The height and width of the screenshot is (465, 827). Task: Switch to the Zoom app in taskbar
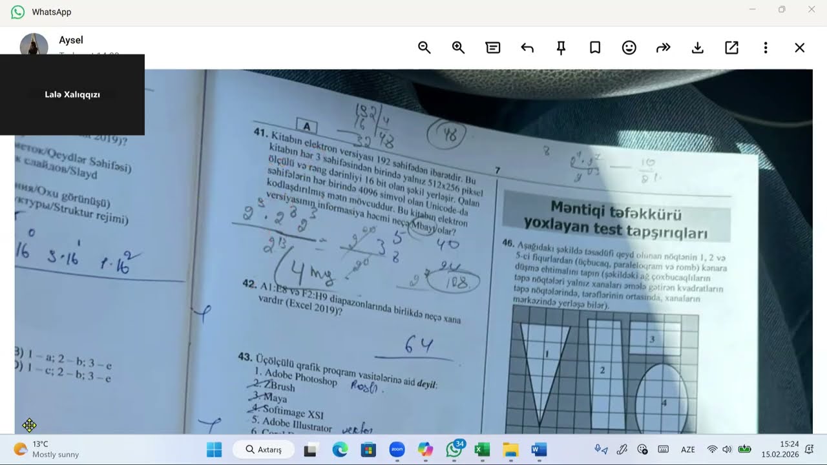coord(397,449)
